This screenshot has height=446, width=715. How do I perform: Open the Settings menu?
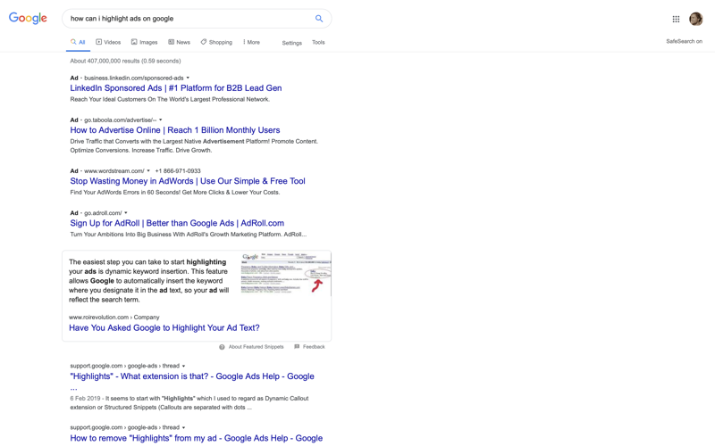292,43
